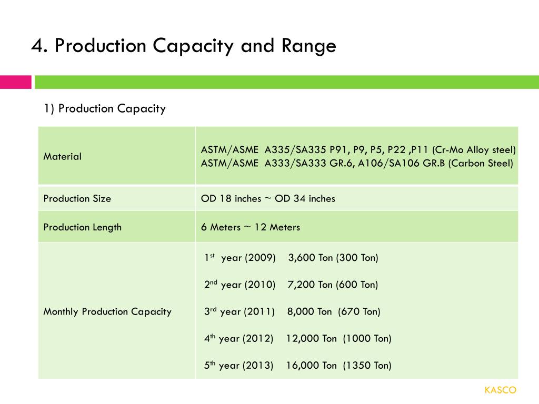
Task: Click the KASCO footer text
Action: [x=501, y=390]
